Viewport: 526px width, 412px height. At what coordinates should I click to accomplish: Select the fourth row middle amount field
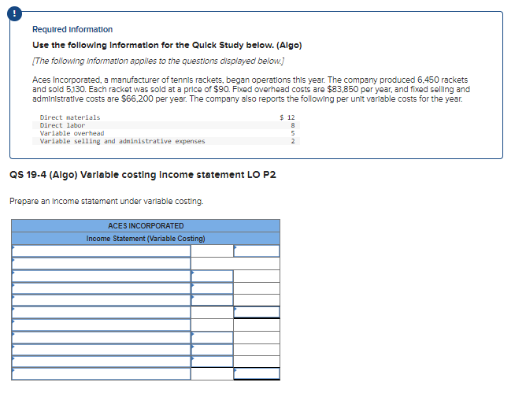[x=212, y=288]
